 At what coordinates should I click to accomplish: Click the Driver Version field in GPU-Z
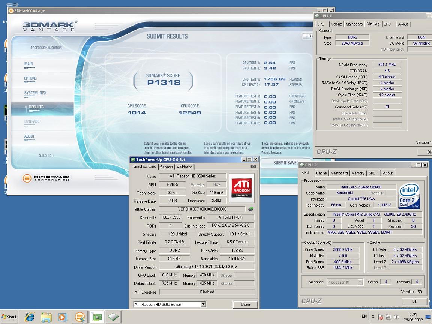click(207, 267)
